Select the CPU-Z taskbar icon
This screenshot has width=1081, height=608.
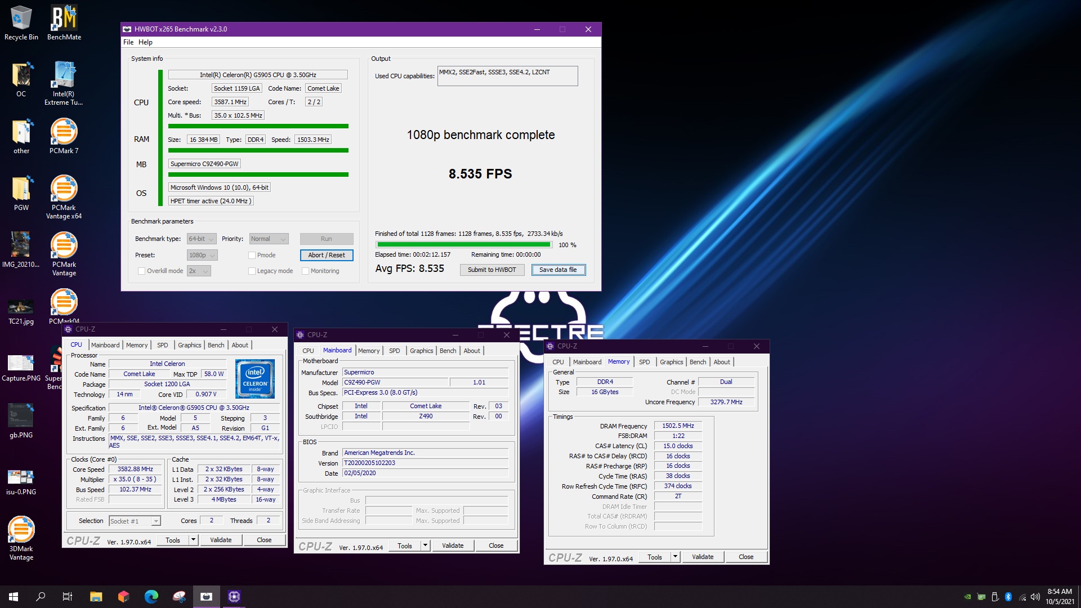pos(234,597)
